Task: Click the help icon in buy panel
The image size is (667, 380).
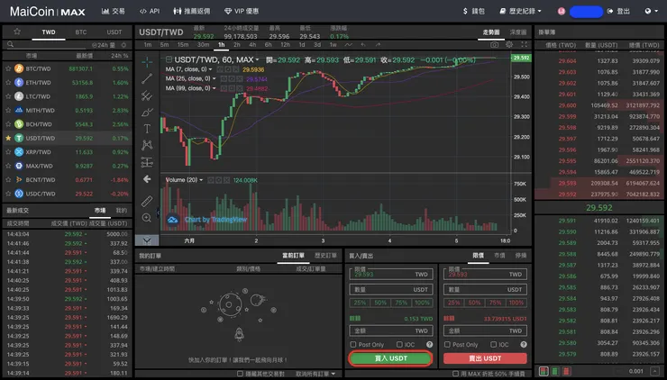Action: pyautogui.click(x=430, y=344)
